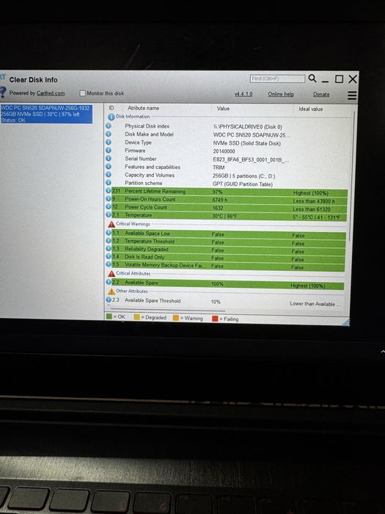Click the green OK legend swatch
This screenshot has height=514, width=385.
109,316
